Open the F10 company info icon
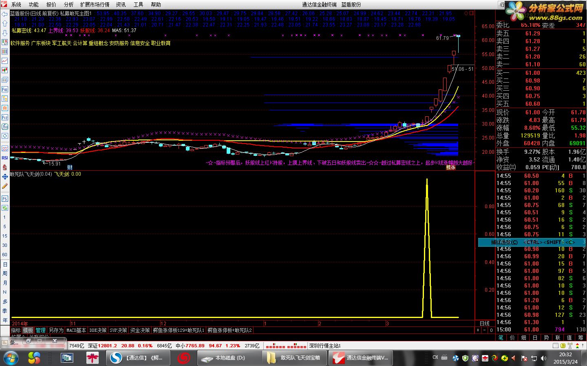The height and width of the screenshot is (366, 587). click(5, 89)
